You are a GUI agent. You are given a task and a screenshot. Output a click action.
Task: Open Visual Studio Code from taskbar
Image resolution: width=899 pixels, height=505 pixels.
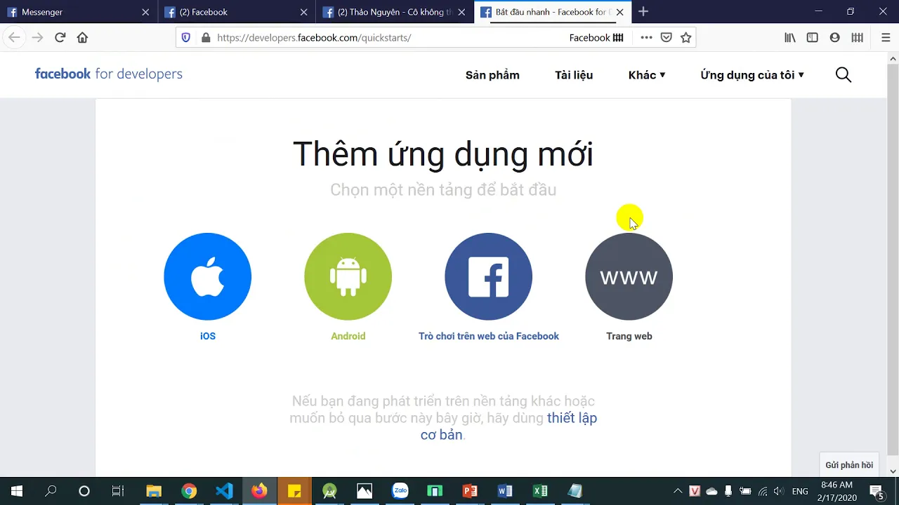pyautogui.click(x=224, y=491)
